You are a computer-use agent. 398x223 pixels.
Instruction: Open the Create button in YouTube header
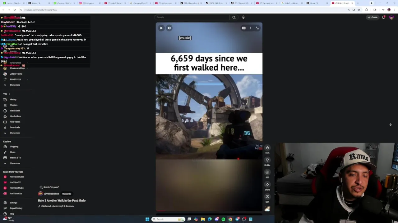(373, 17)
